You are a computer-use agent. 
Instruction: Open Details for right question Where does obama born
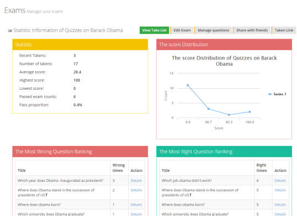click(x=280, y=204)
